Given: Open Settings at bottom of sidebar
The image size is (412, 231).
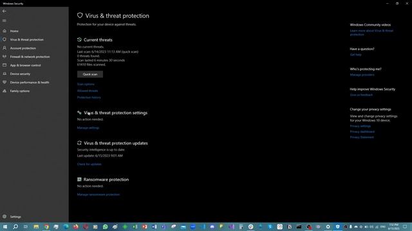Looking at the screenshot, I should [x=15, y=217].
